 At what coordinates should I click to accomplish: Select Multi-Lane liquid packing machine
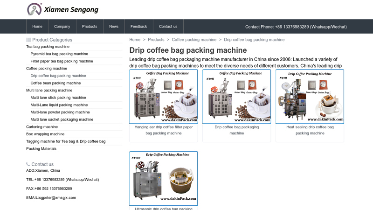[59, 105]
